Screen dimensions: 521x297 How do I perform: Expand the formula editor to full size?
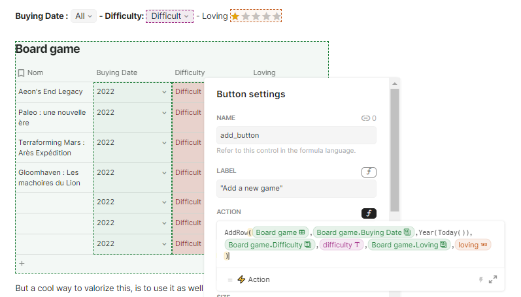tap(492, 279)
